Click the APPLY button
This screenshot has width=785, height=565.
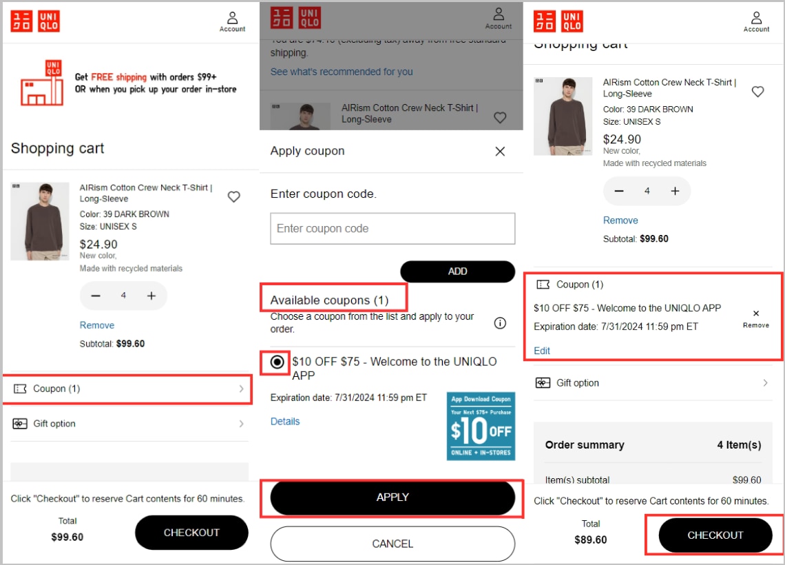click(x=392, y=497)
